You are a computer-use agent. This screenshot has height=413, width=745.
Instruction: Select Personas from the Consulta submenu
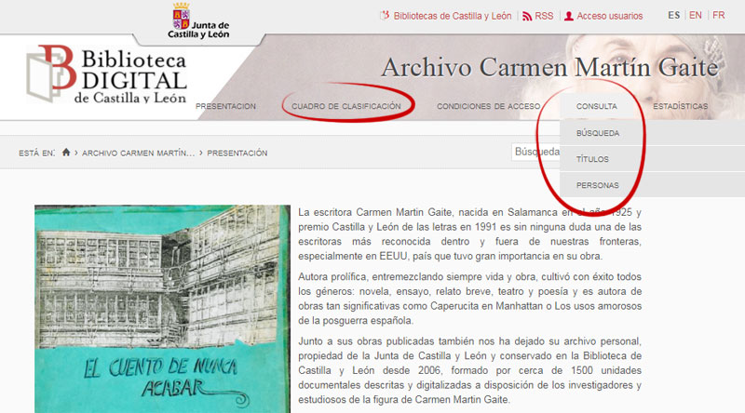tap(598, 185)
